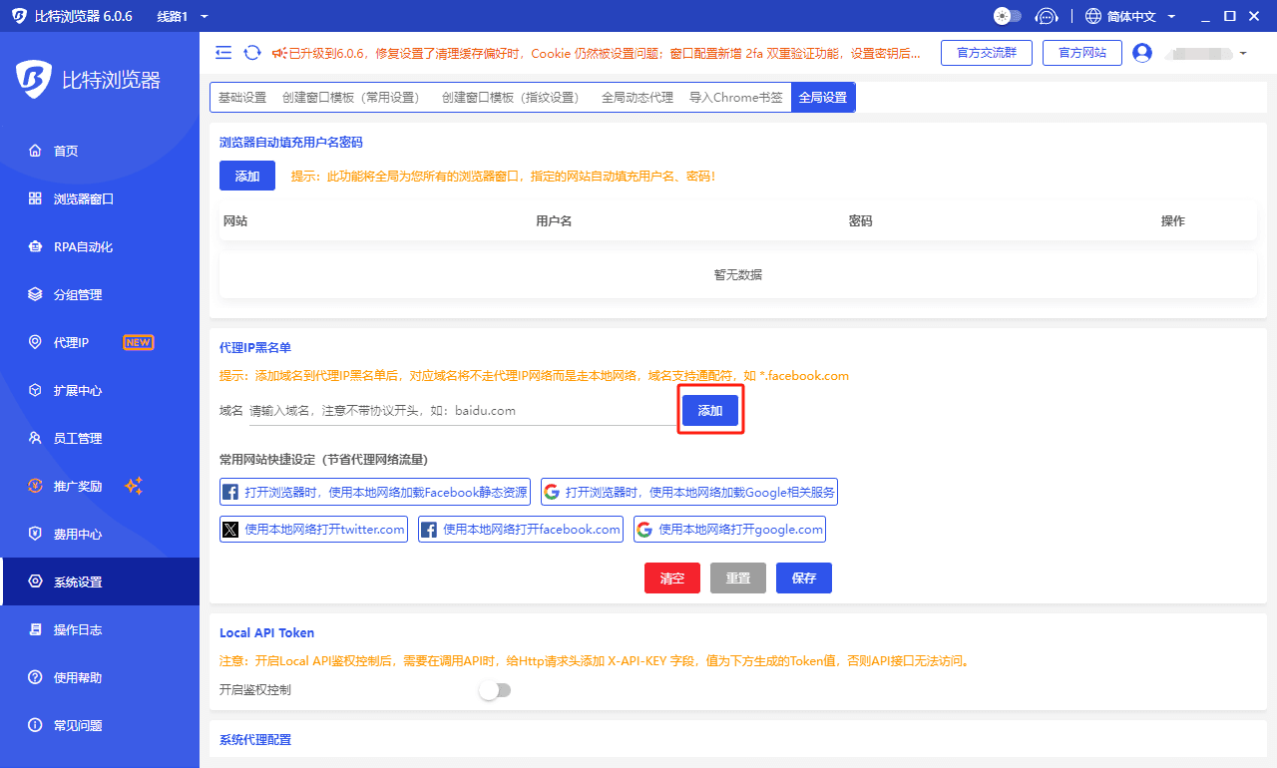Viewport: 1277px width, 768px height.
Task: Click the 密码 column header
Action: pyautogui.click(x=860, y=221)
